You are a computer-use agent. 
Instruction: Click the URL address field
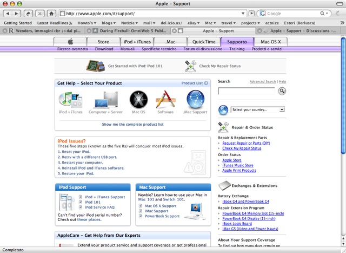[x=153, y=14]
